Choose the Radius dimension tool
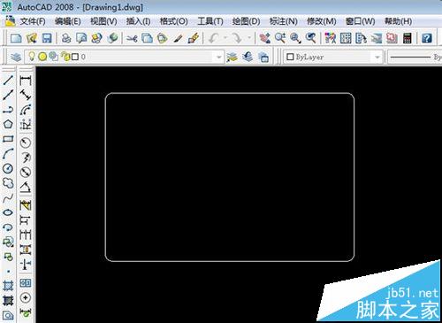Image resolution: width=442 pixels, height=323 pixels. pyautogui.click(x=26, y=142)
